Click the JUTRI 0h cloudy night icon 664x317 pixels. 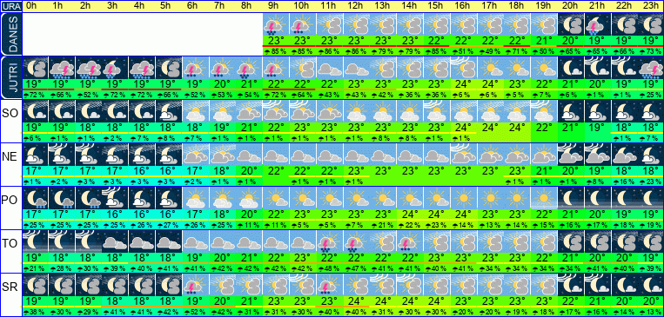[x=35, y=68]
